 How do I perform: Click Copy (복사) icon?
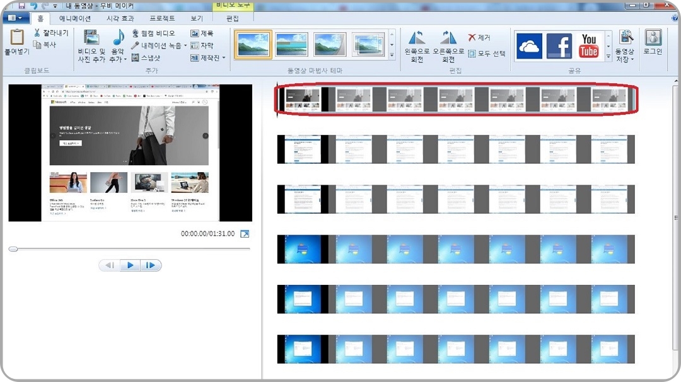coord(37,44)
